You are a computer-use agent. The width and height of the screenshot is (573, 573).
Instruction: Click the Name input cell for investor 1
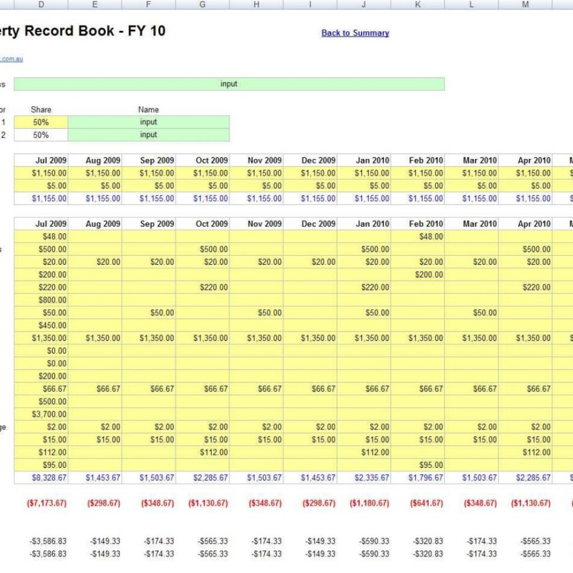(x=148, y=122)
